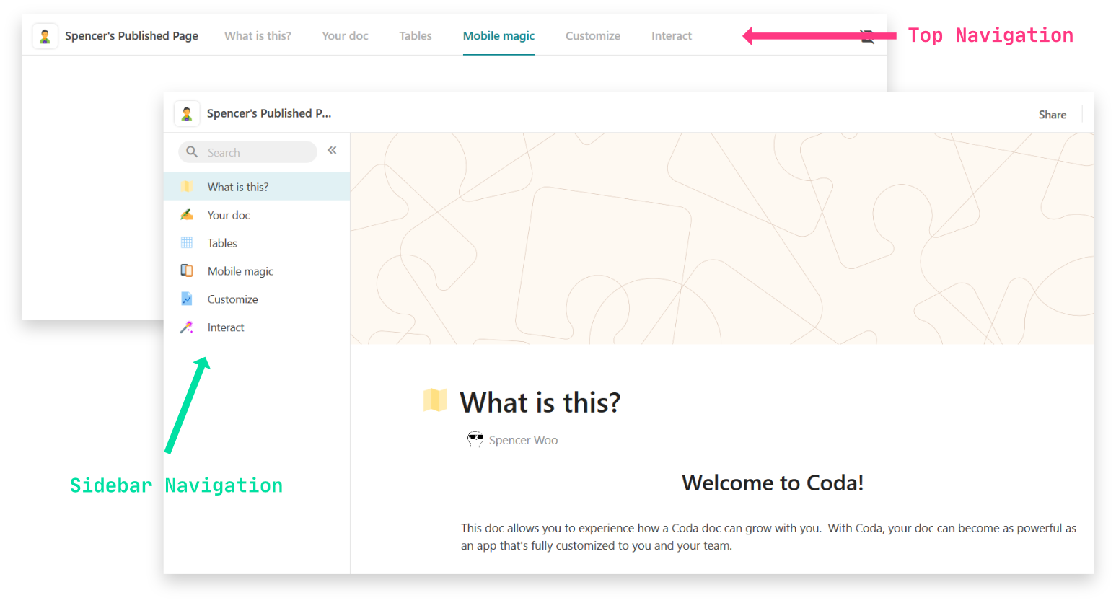
Task: Click the "Spencer's Published Page" title in the top-navigation window
Action: [131, 36]
